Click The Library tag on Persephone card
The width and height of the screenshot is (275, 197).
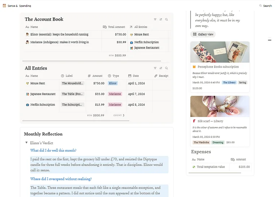click(x=229, y=82)
